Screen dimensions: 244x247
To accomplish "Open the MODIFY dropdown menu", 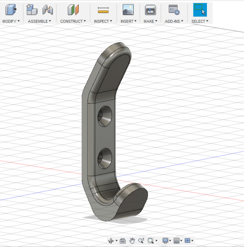I will click(x=11, y=21).
